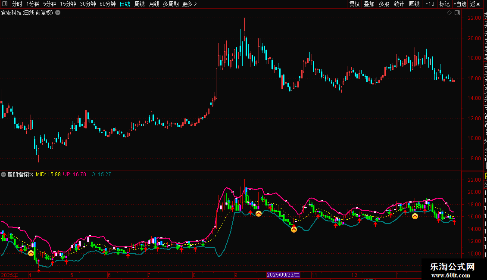Switch to 月线 monthly chart
487x280 pixels.
[154, 4]
